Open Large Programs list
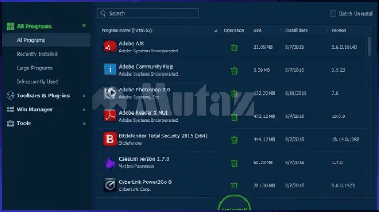The height and width of the screenshot is (212, 379). [x=35, y=68]
